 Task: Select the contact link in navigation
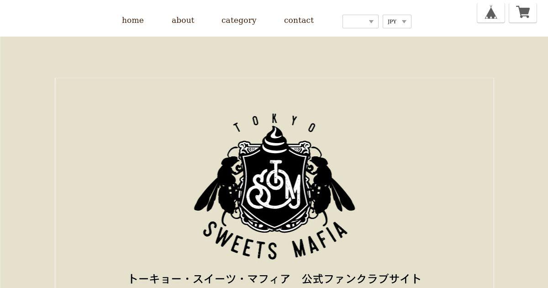tap(299, 20)
